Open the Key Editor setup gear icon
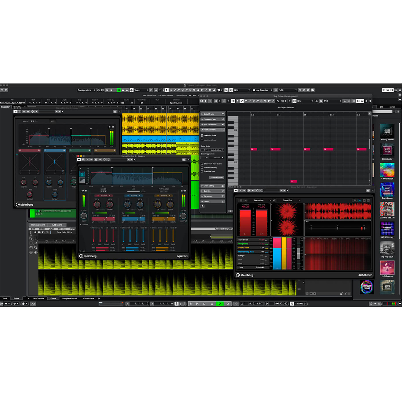402x402 pixels. 370,101
